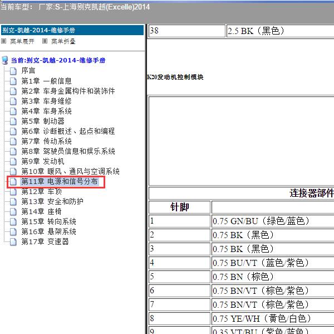Open 第6章 诊断概述、起点和编程
This screenshot has width=334, height=334.
pos(68,131)
